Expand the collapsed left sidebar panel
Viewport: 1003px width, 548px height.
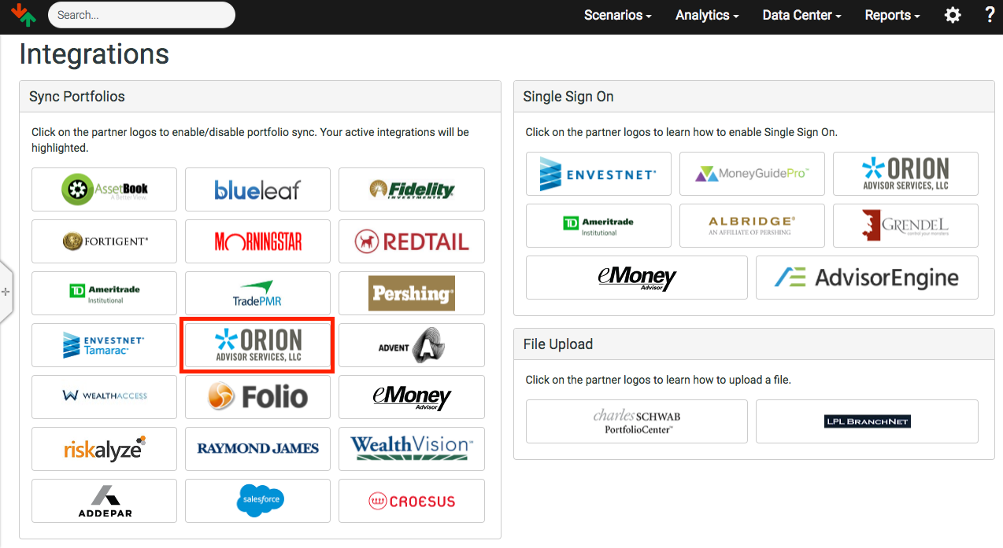coord(6,291)
